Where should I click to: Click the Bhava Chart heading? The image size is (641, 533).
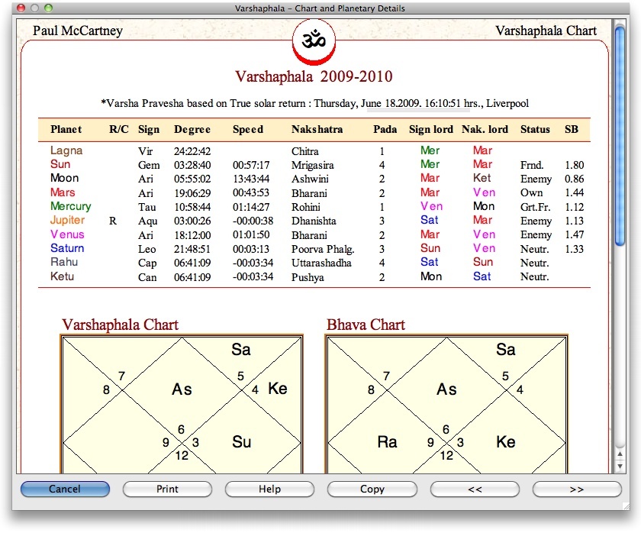pyautogui.click(x=366, y=325)
